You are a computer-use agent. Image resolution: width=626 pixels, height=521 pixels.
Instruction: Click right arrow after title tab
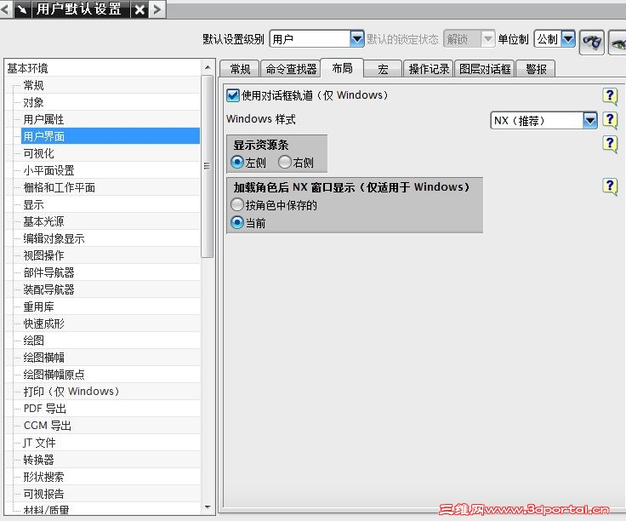point(157,9)
